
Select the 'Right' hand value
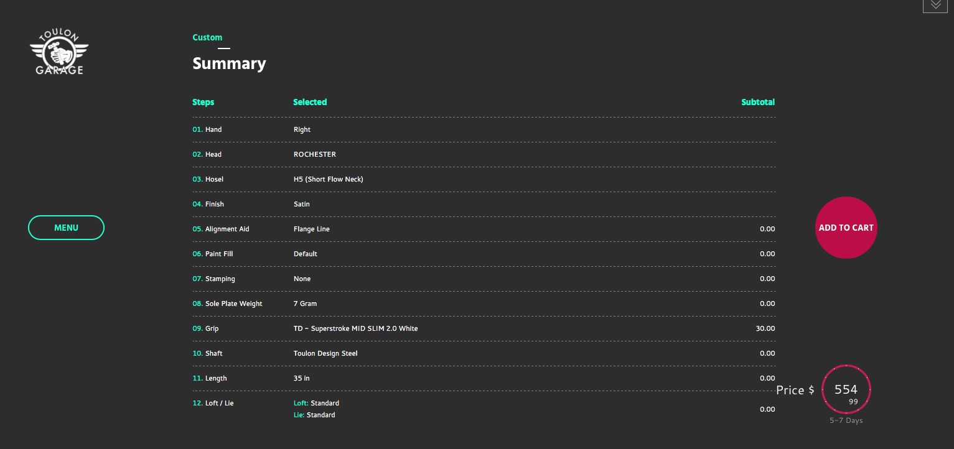point(302,129)
